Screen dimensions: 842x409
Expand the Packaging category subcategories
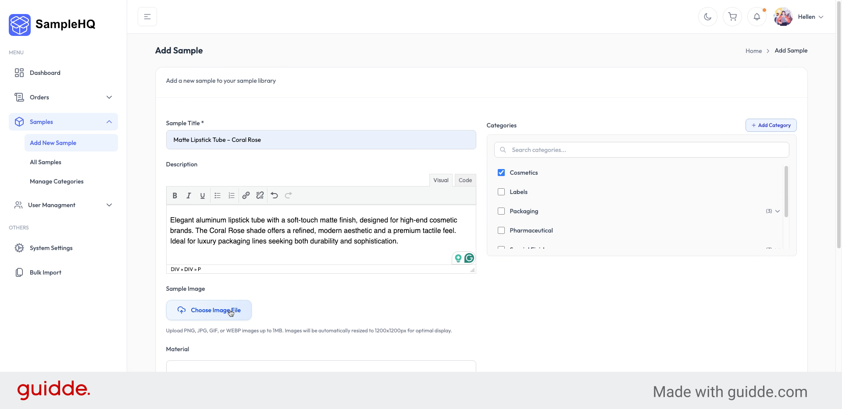click(x=777, y=211)
